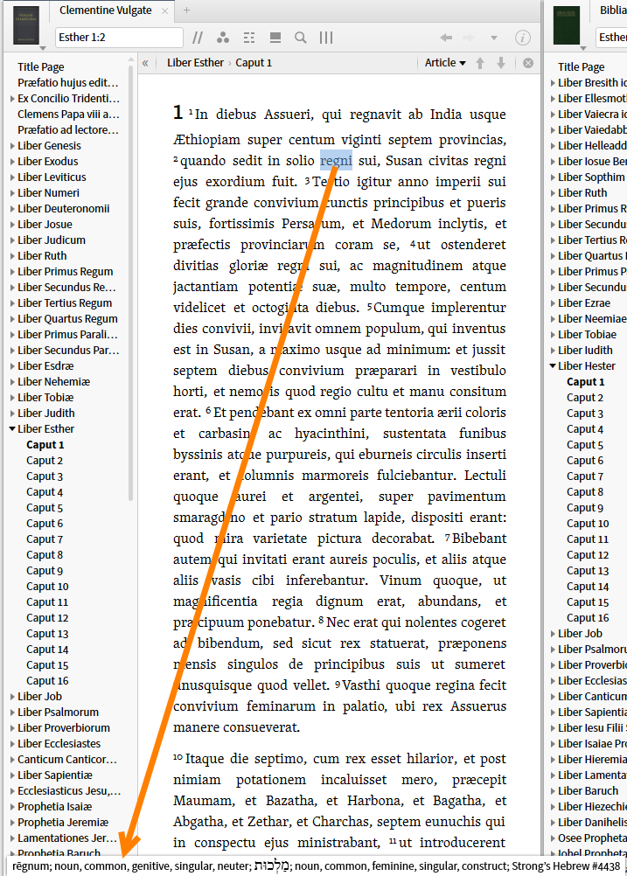Click Caput 1 in the breadcrumb

coord(254,63)
